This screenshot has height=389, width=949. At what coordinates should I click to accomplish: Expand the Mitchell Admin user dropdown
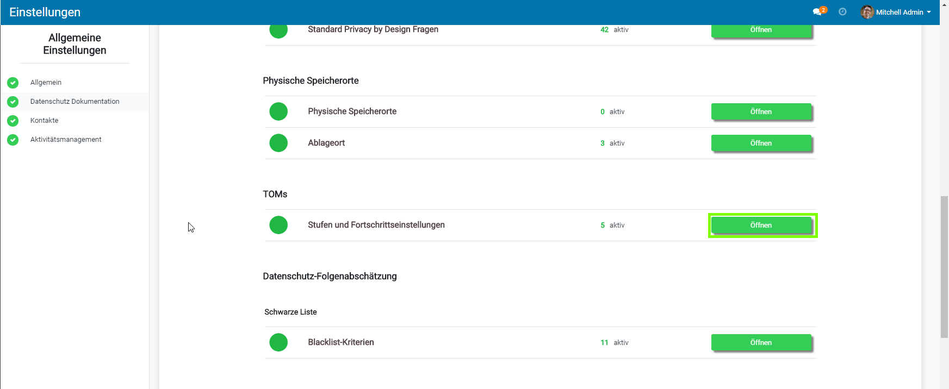coord(903,12)
